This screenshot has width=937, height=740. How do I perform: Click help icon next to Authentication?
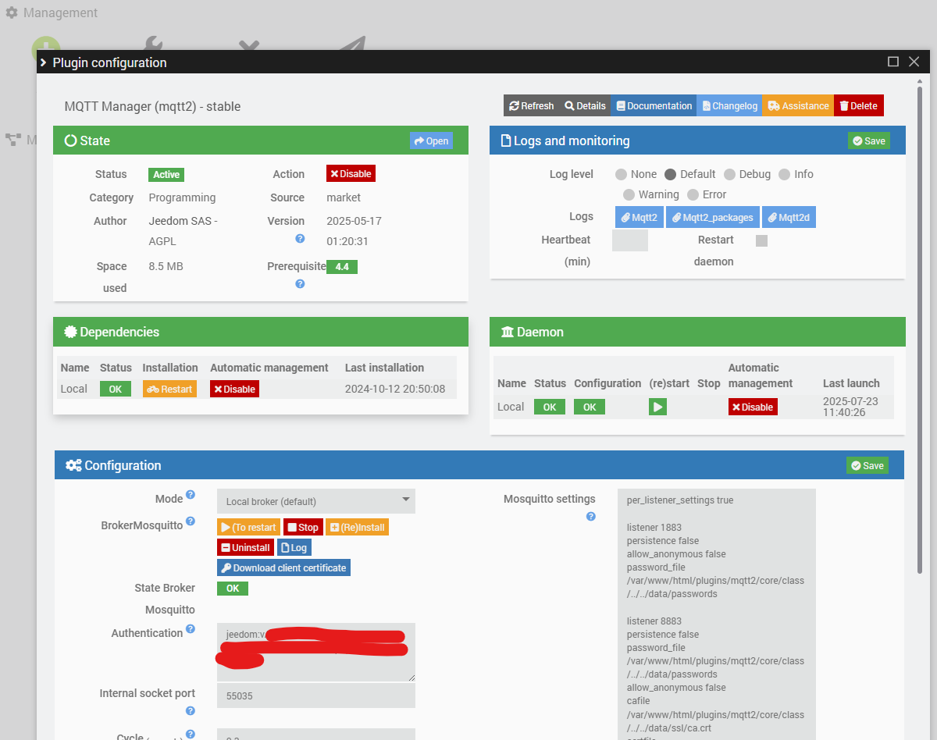[191, 629]
